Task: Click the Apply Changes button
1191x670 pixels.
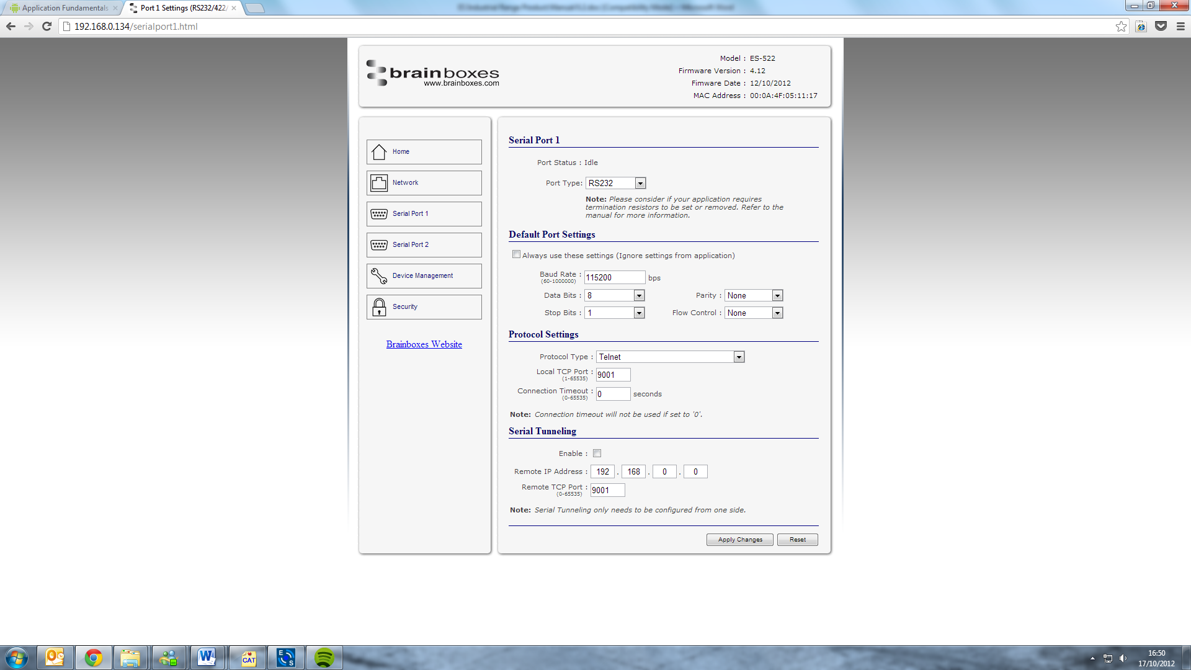Action: click(x=739, y=539)
